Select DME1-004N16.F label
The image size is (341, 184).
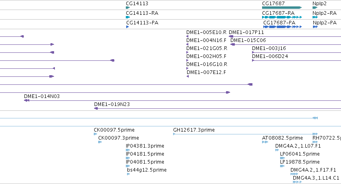click(x=206, y=40)
